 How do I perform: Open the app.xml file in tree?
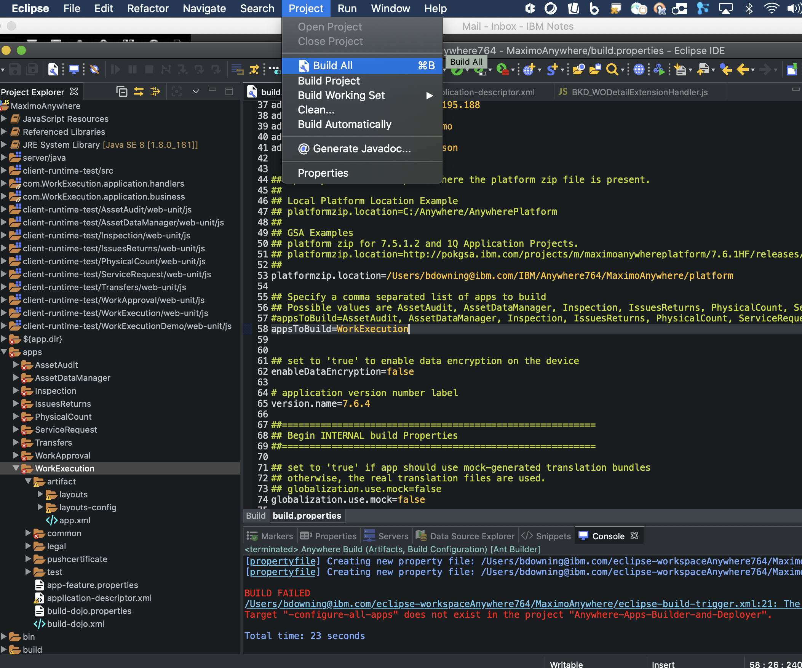pyautogui.click(x=75, y=520)
